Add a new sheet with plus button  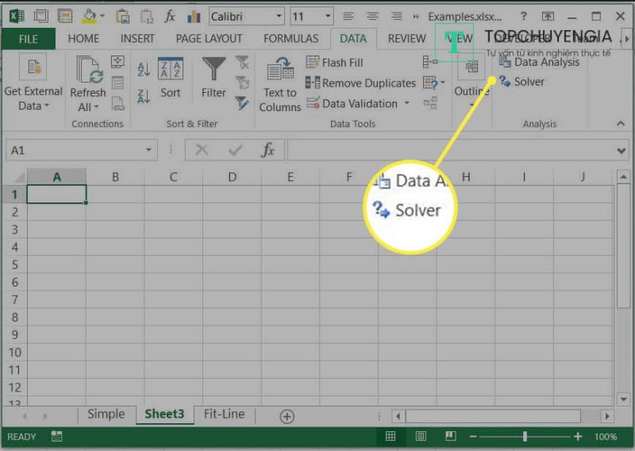pyautogui.click(x=287, y=416)
